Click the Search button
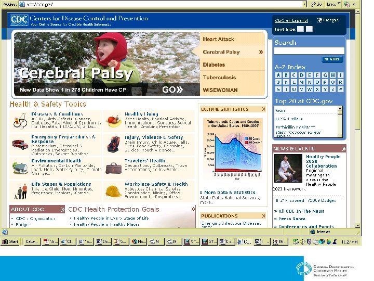Screen dimensions: 374x281 coord(332,59)
